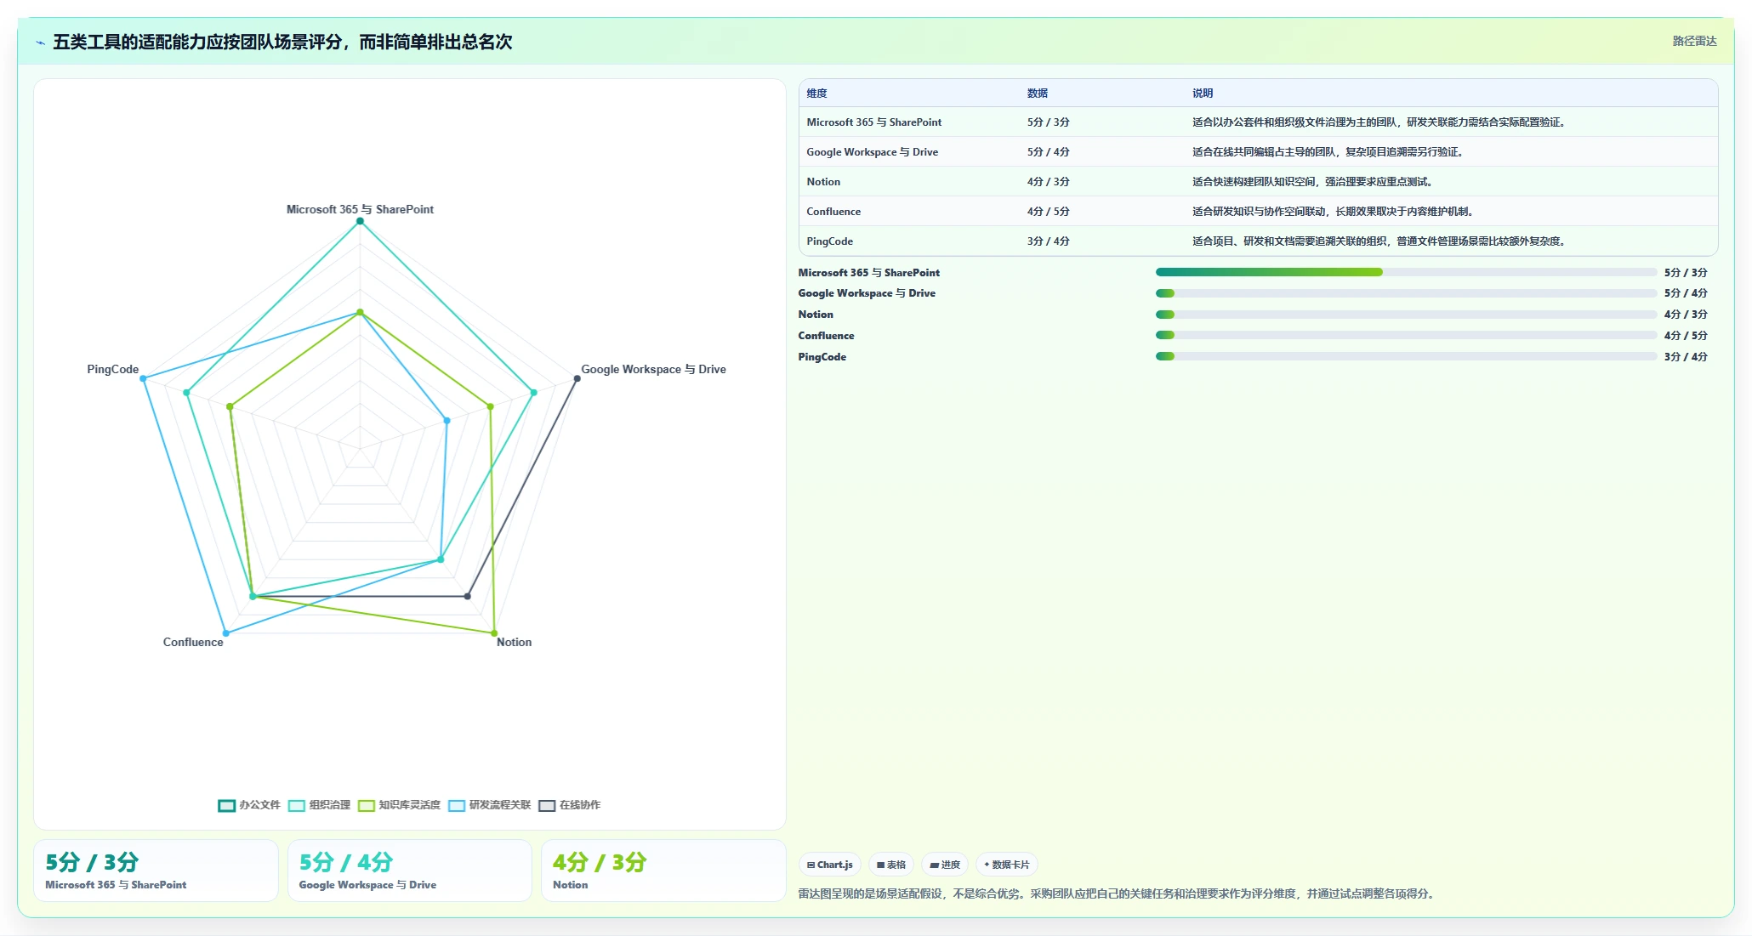This screenshot has width=1752, height=936.
Task: Click the small icon beside the page title
Action: [x=40, y=43]
